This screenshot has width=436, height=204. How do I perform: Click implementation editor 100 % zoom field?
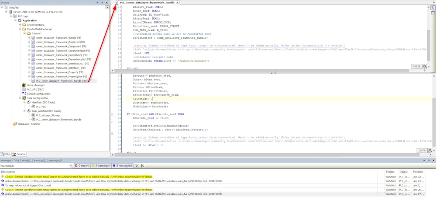coord(422,150)
